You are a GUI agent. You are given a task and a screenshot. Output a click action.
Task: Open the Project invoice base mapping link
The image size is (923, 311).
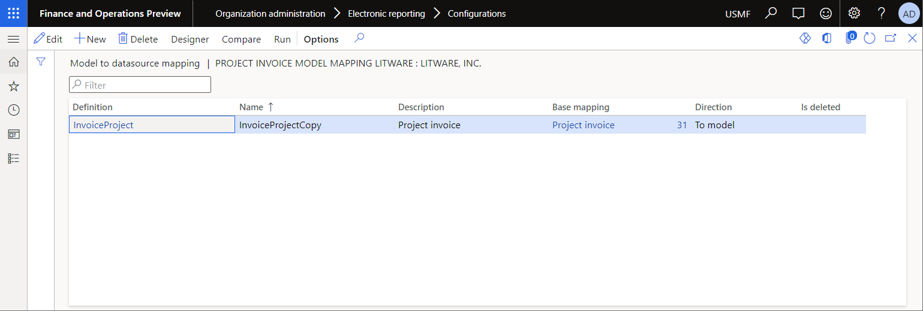583,125
